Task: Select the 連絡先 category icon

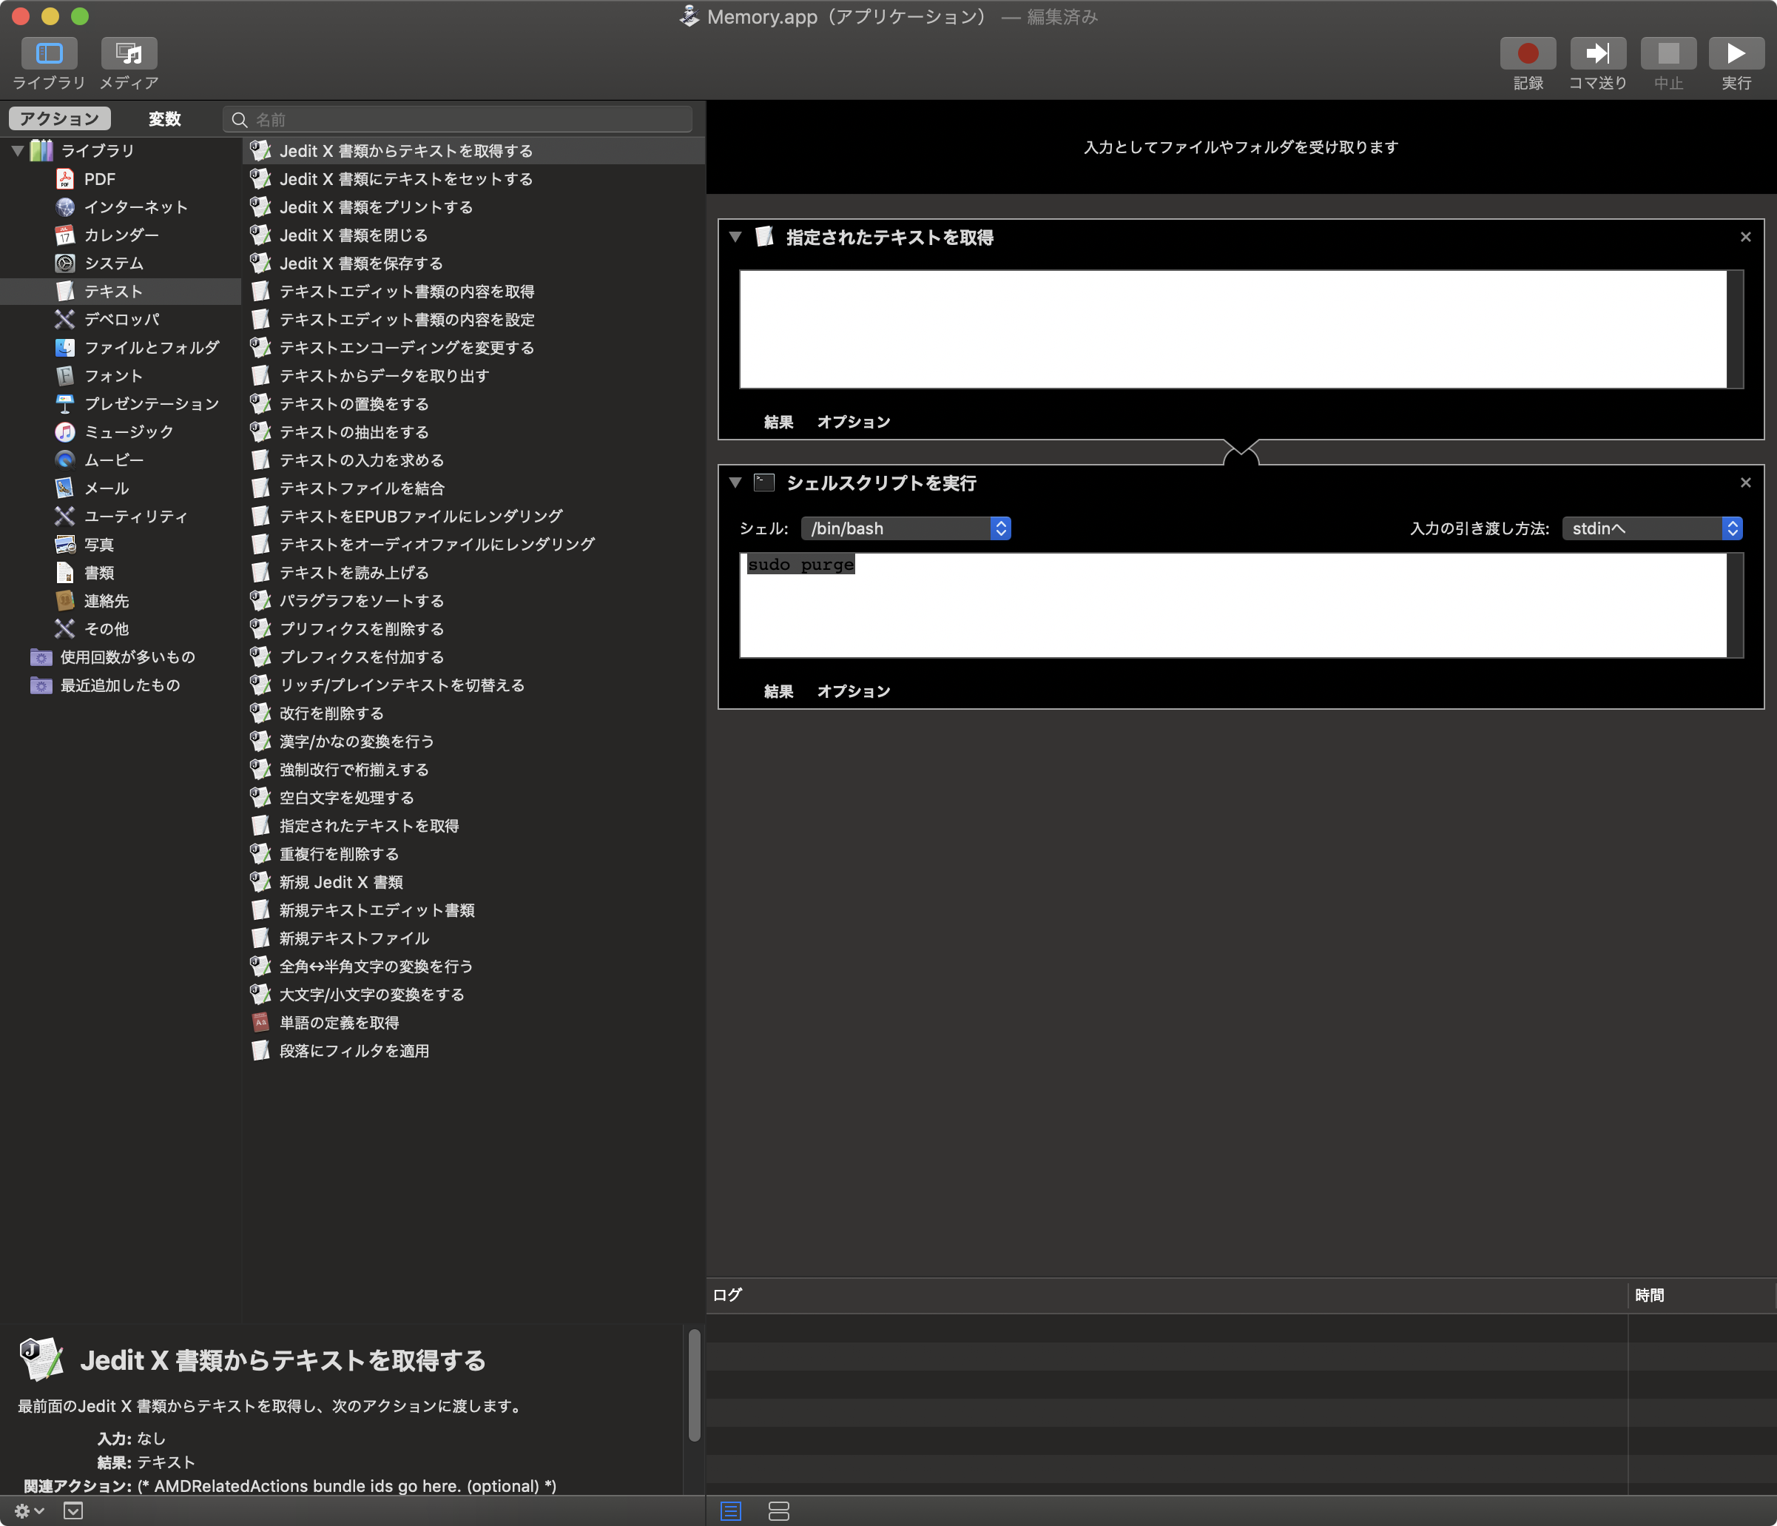Action: click(65, 600)
